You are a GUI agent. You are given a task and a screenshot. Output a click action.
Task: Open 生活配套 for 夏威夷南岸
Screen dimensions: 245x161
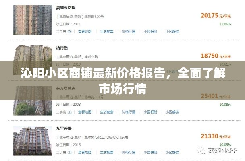[x=106, y=31]
